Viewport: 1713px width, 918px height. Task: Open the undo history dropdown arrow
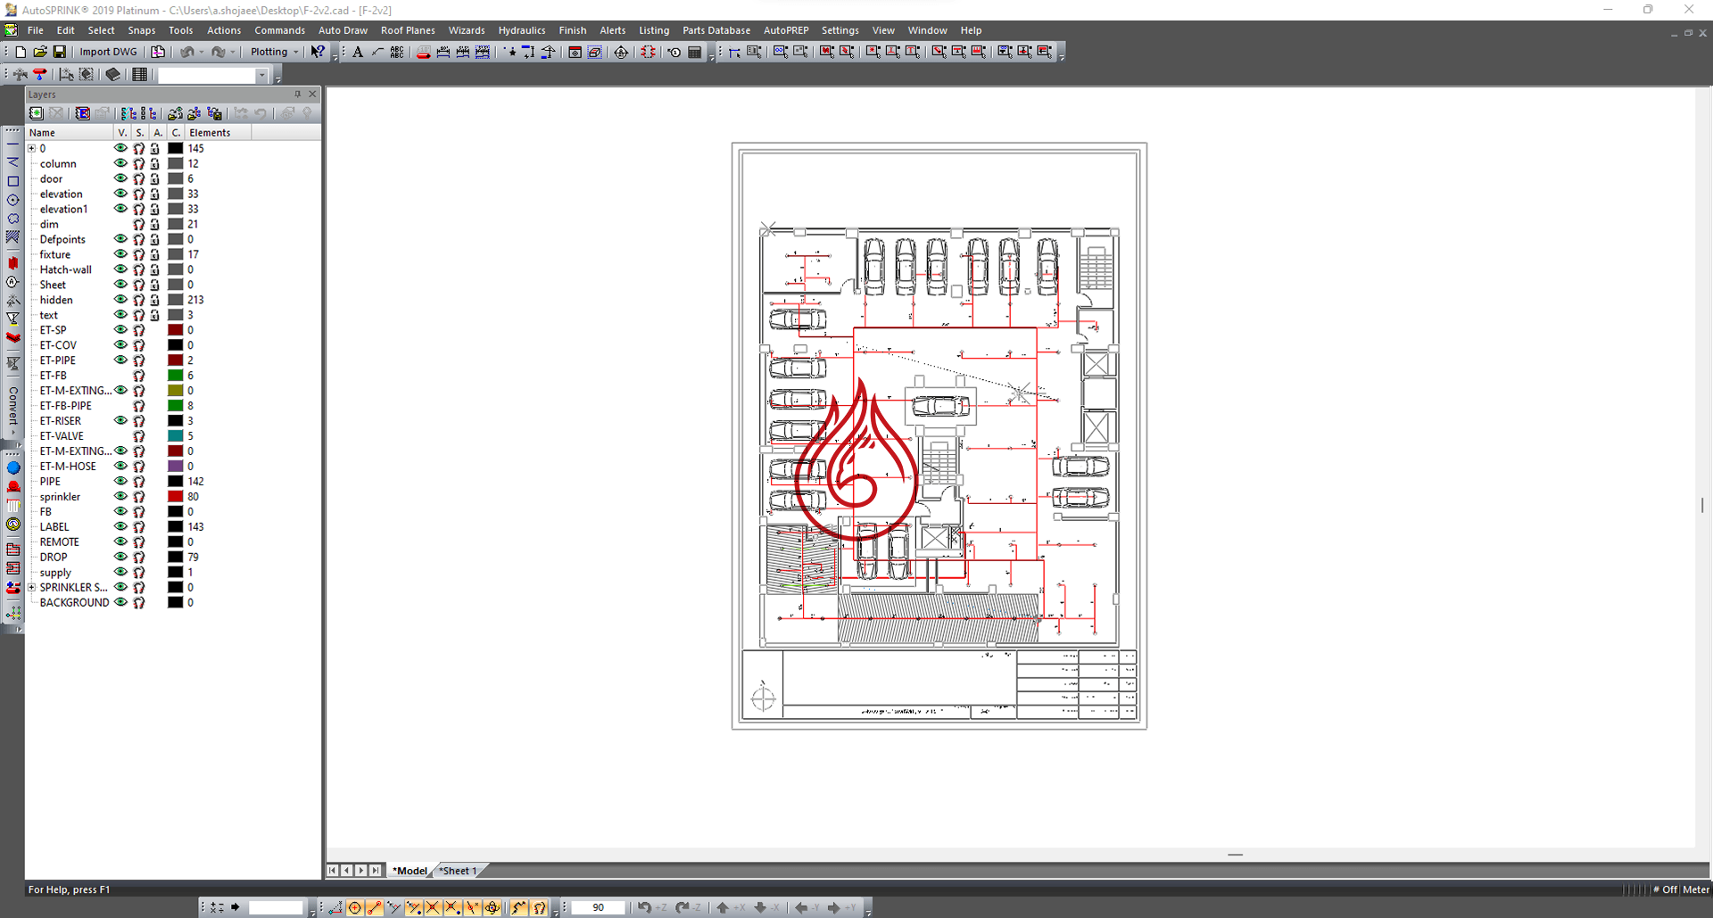click(202, 52)
